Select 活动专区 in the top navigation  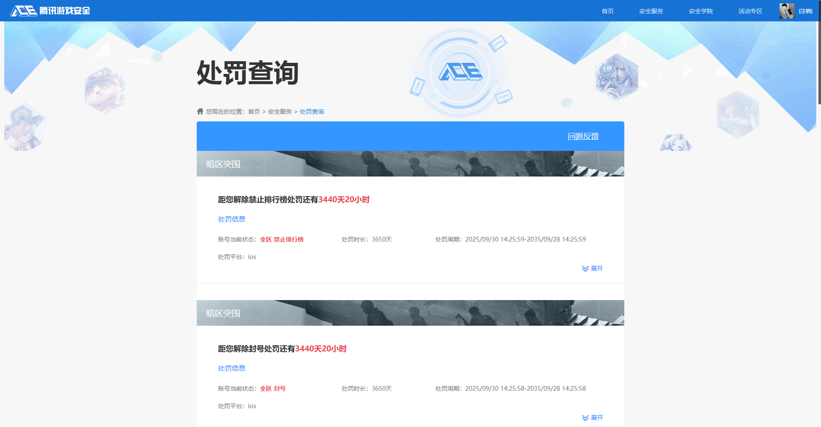tap(750, 11)
